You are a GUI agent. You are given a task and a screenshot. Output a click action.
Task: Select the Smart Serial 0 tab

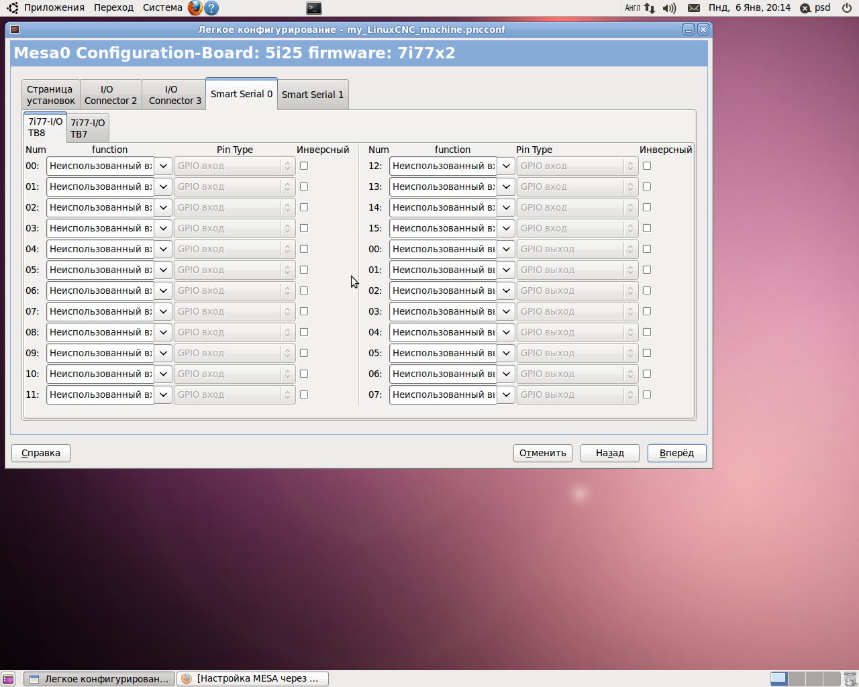click(x=242, y=94)
